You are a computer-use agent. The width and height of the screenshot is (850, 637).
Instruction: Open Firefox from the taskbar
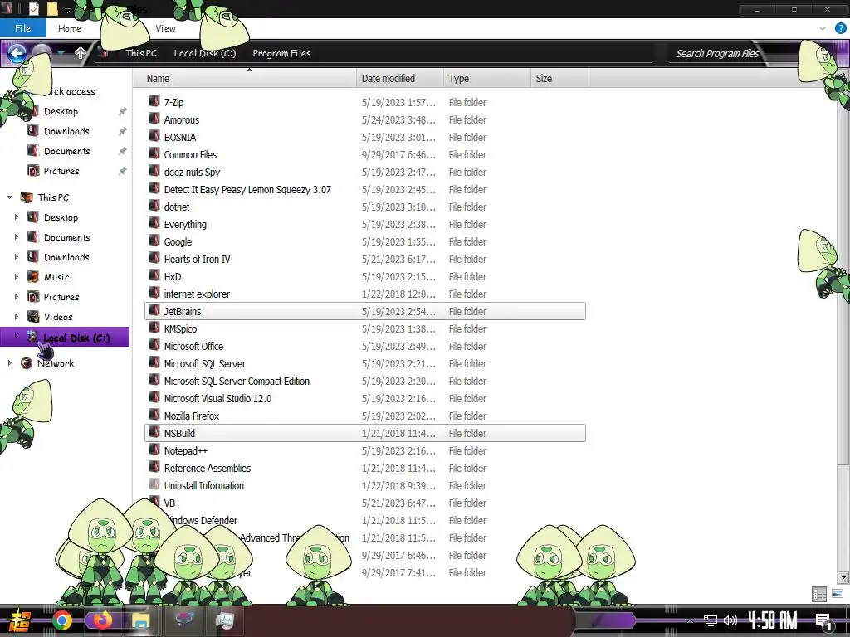101,620
